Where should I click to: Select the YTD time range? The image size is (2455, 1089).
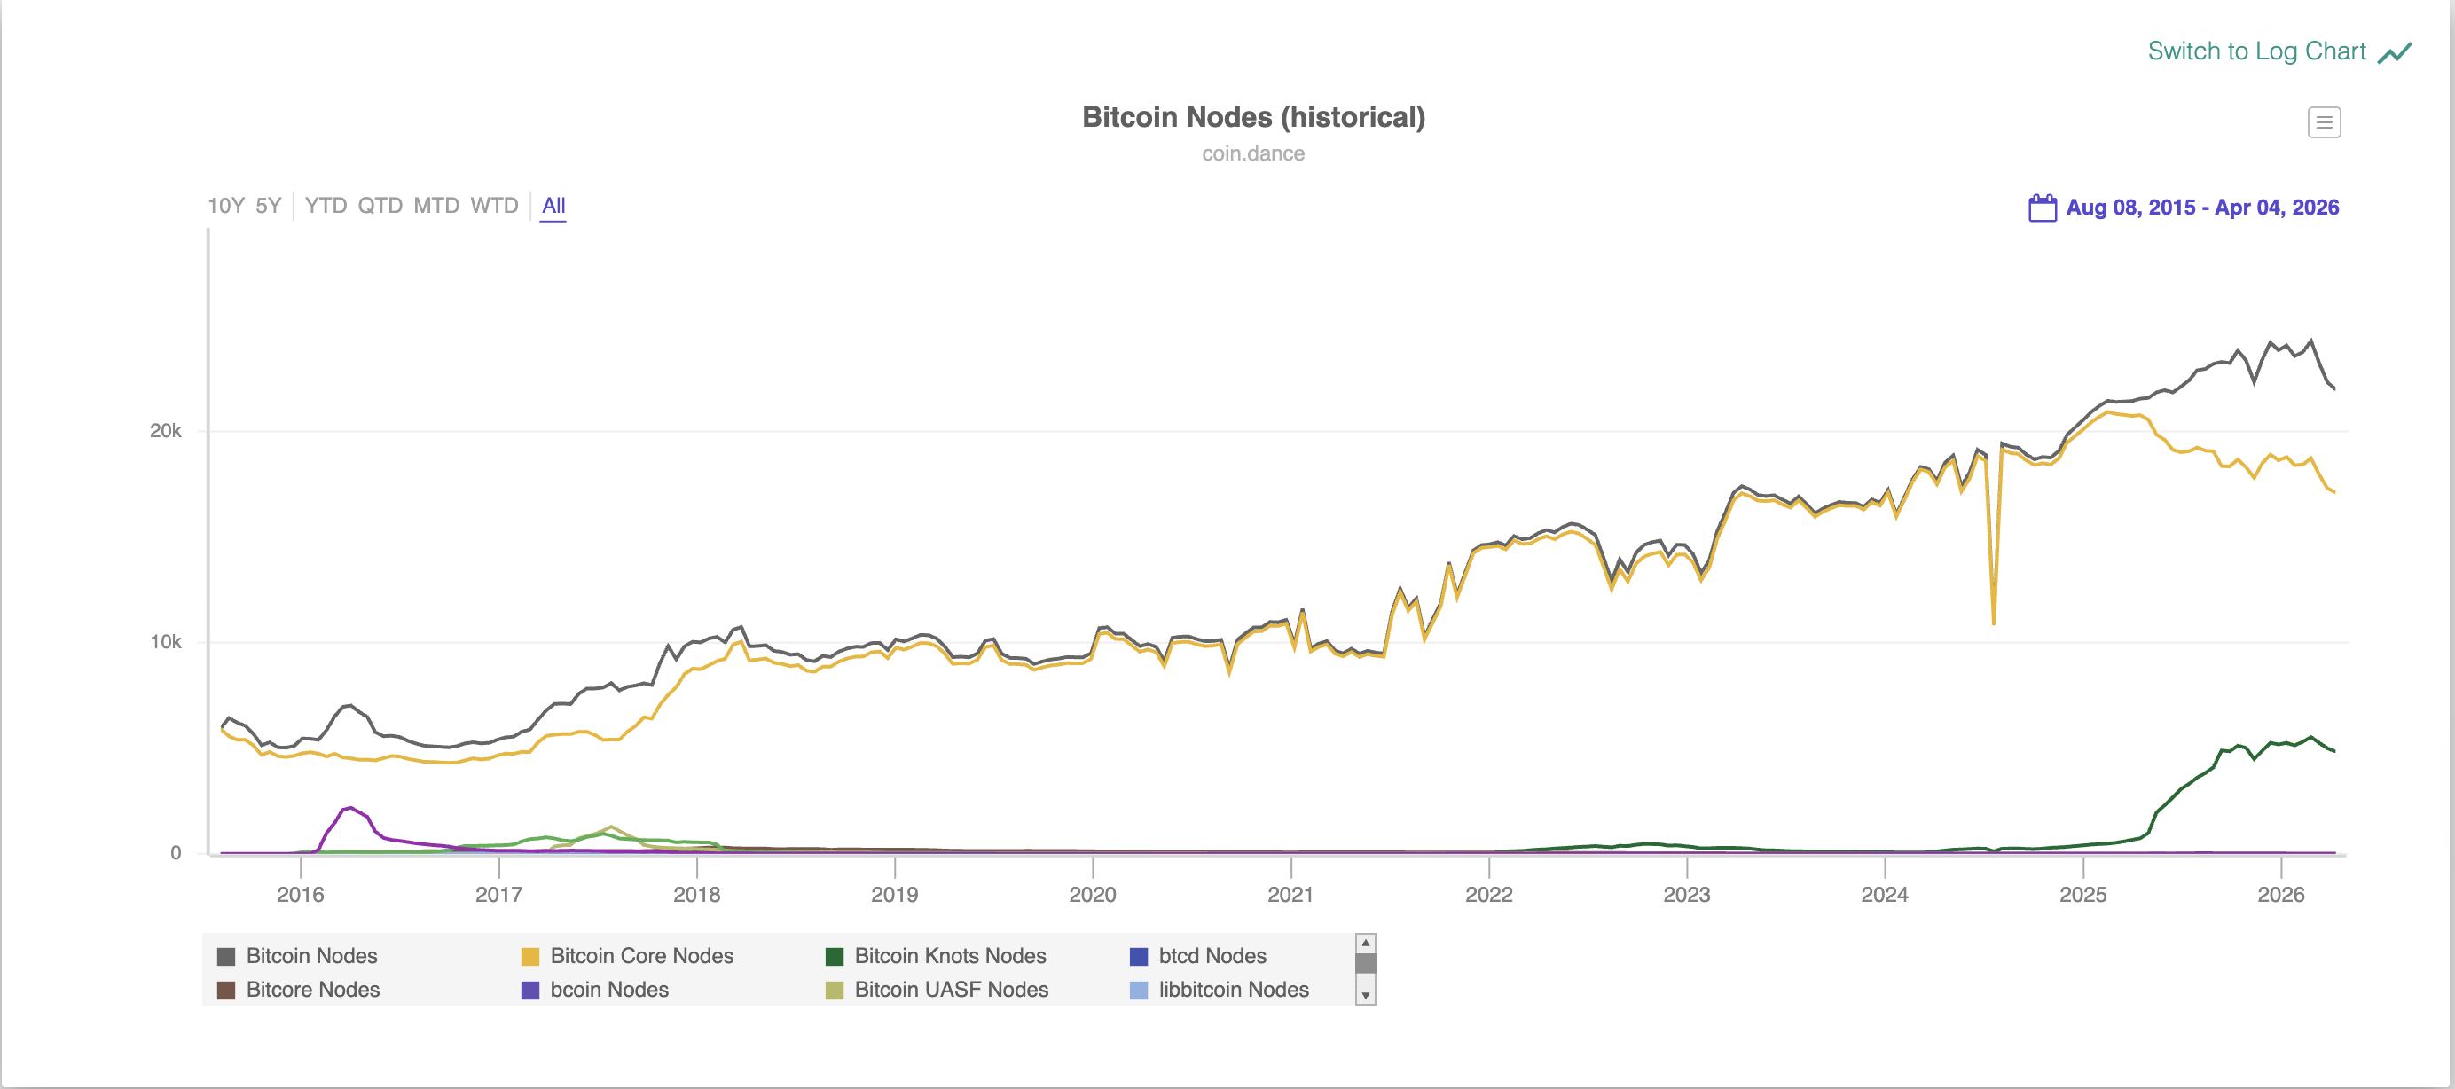point(327,204)
